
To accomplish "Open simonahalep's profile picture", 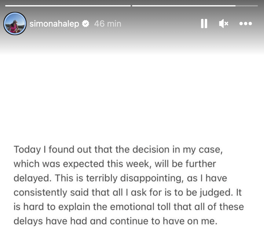I will coord(15,24).
